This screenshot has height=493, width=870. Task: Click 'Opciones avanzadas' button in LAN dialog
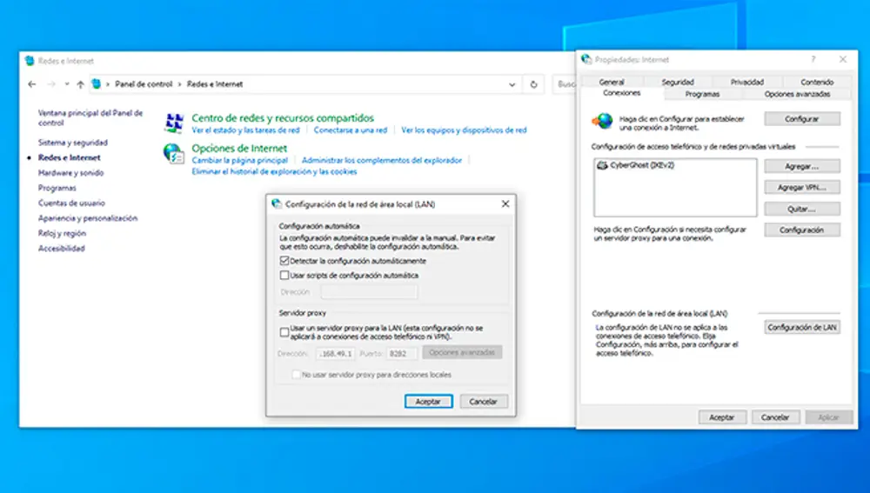pos(462,353)
